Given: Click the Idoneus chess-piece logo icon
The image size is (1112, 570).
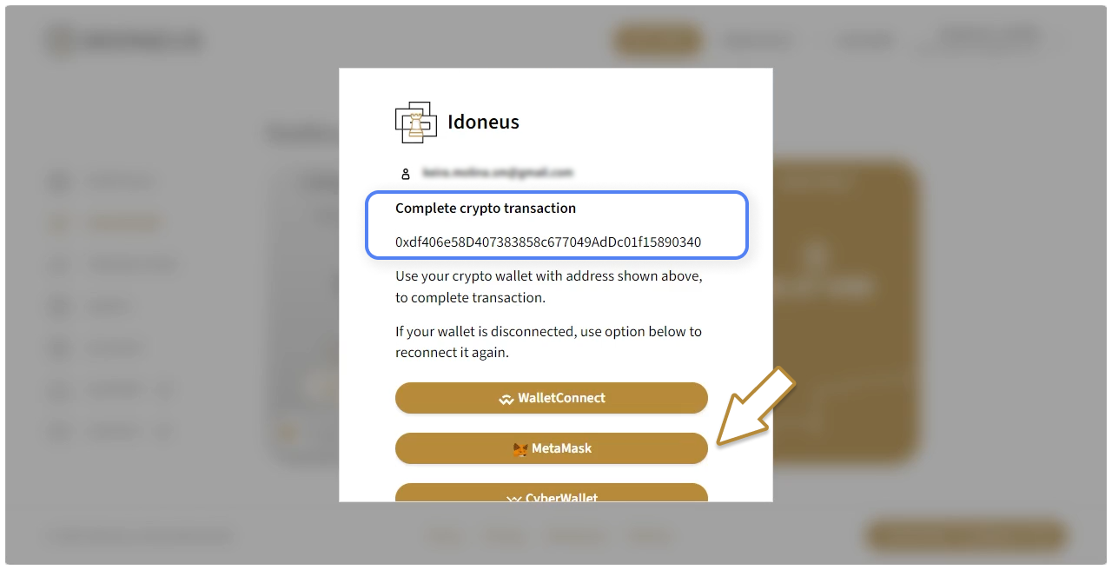Looking at the screenshot, I should (415, 122).
